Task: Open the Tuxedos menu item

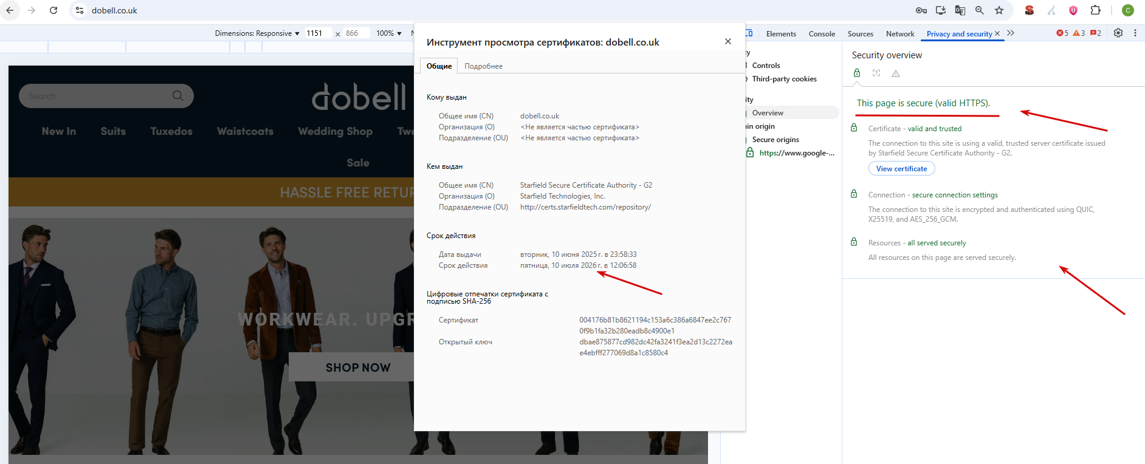Action: [171, 131]
